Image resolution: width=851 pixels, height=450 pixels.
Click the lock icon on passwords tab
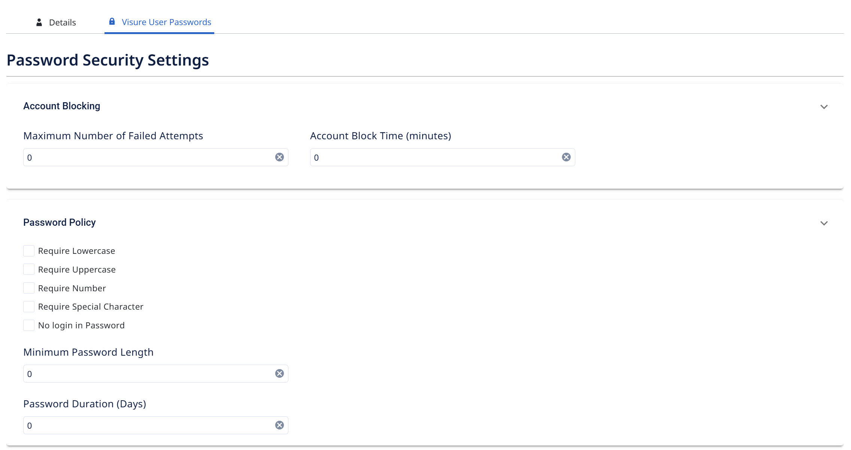[x=112, y=21]
